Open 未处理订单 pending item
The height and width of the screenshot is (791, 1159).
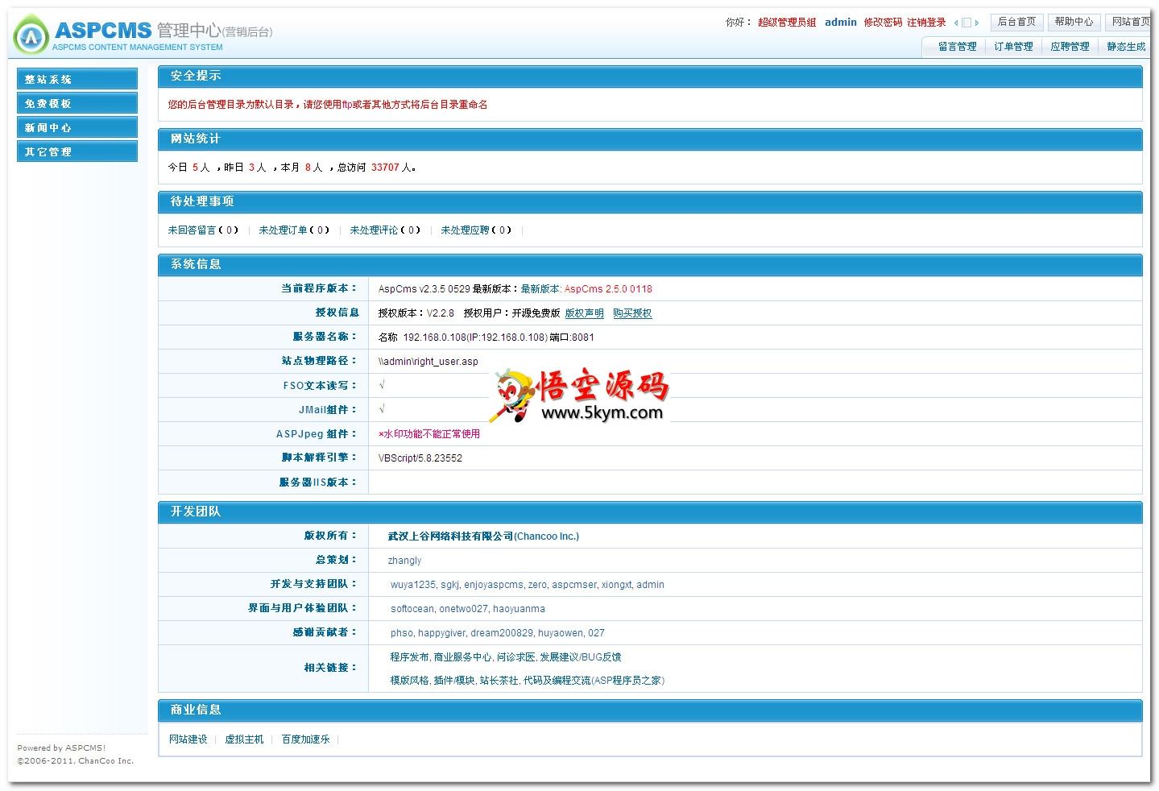point(294,230)
